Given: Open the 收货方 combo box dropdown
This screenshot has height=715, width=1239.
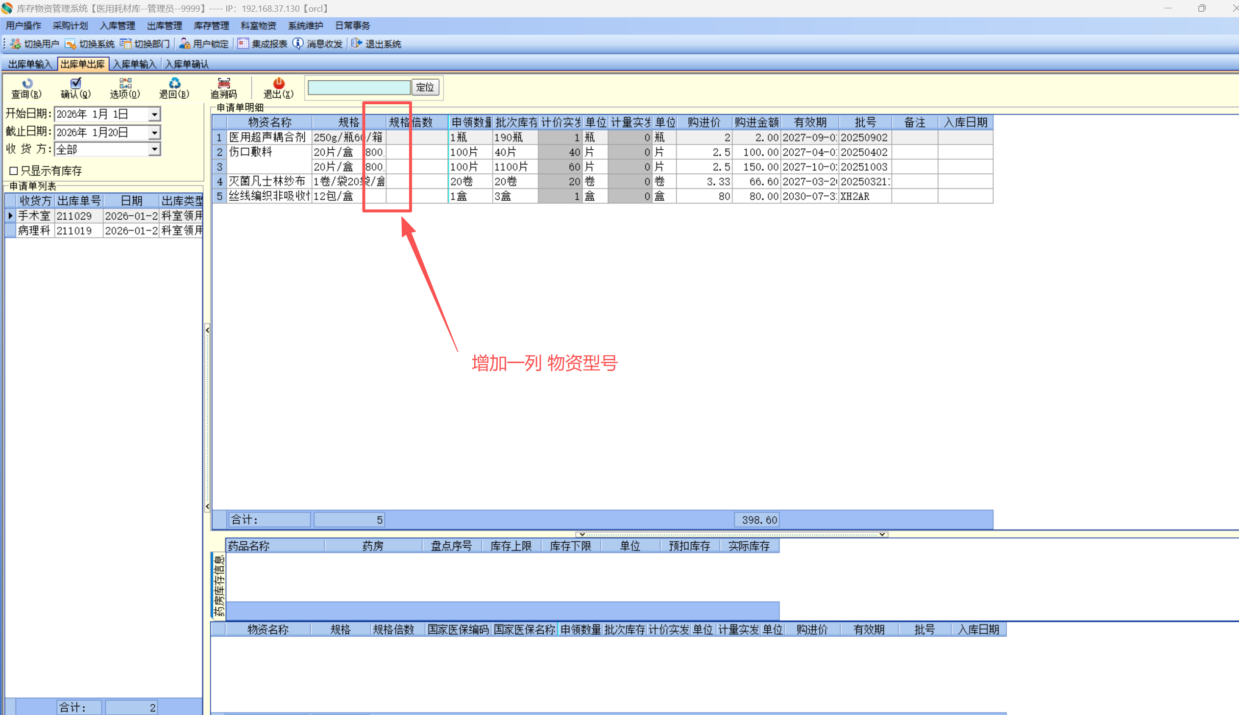Looking at the screenshot, I should (154, 149).
